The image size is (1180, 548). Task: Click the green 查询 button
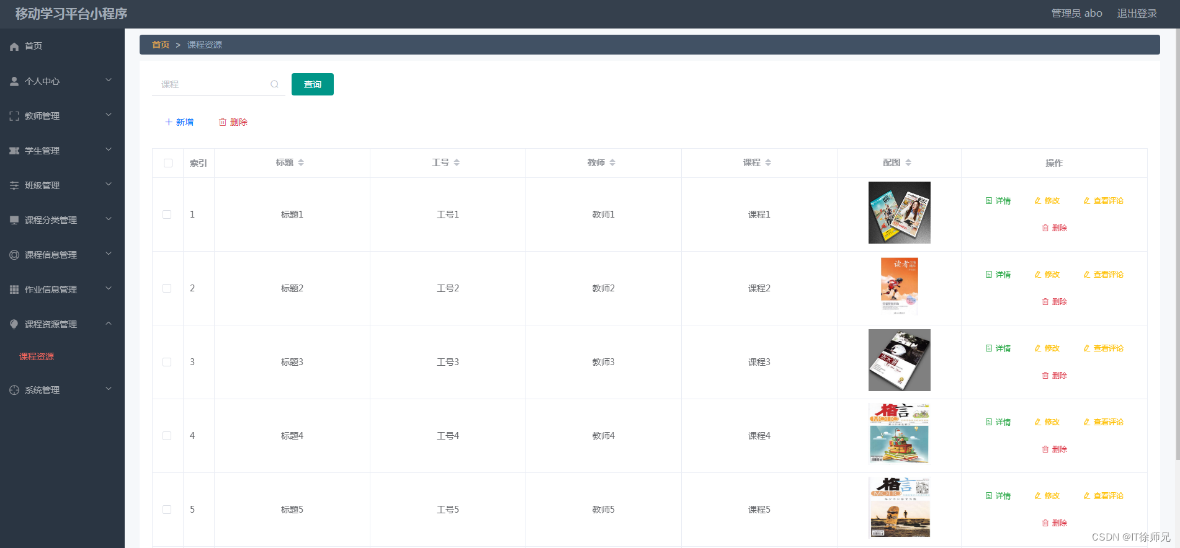[313, 84]
